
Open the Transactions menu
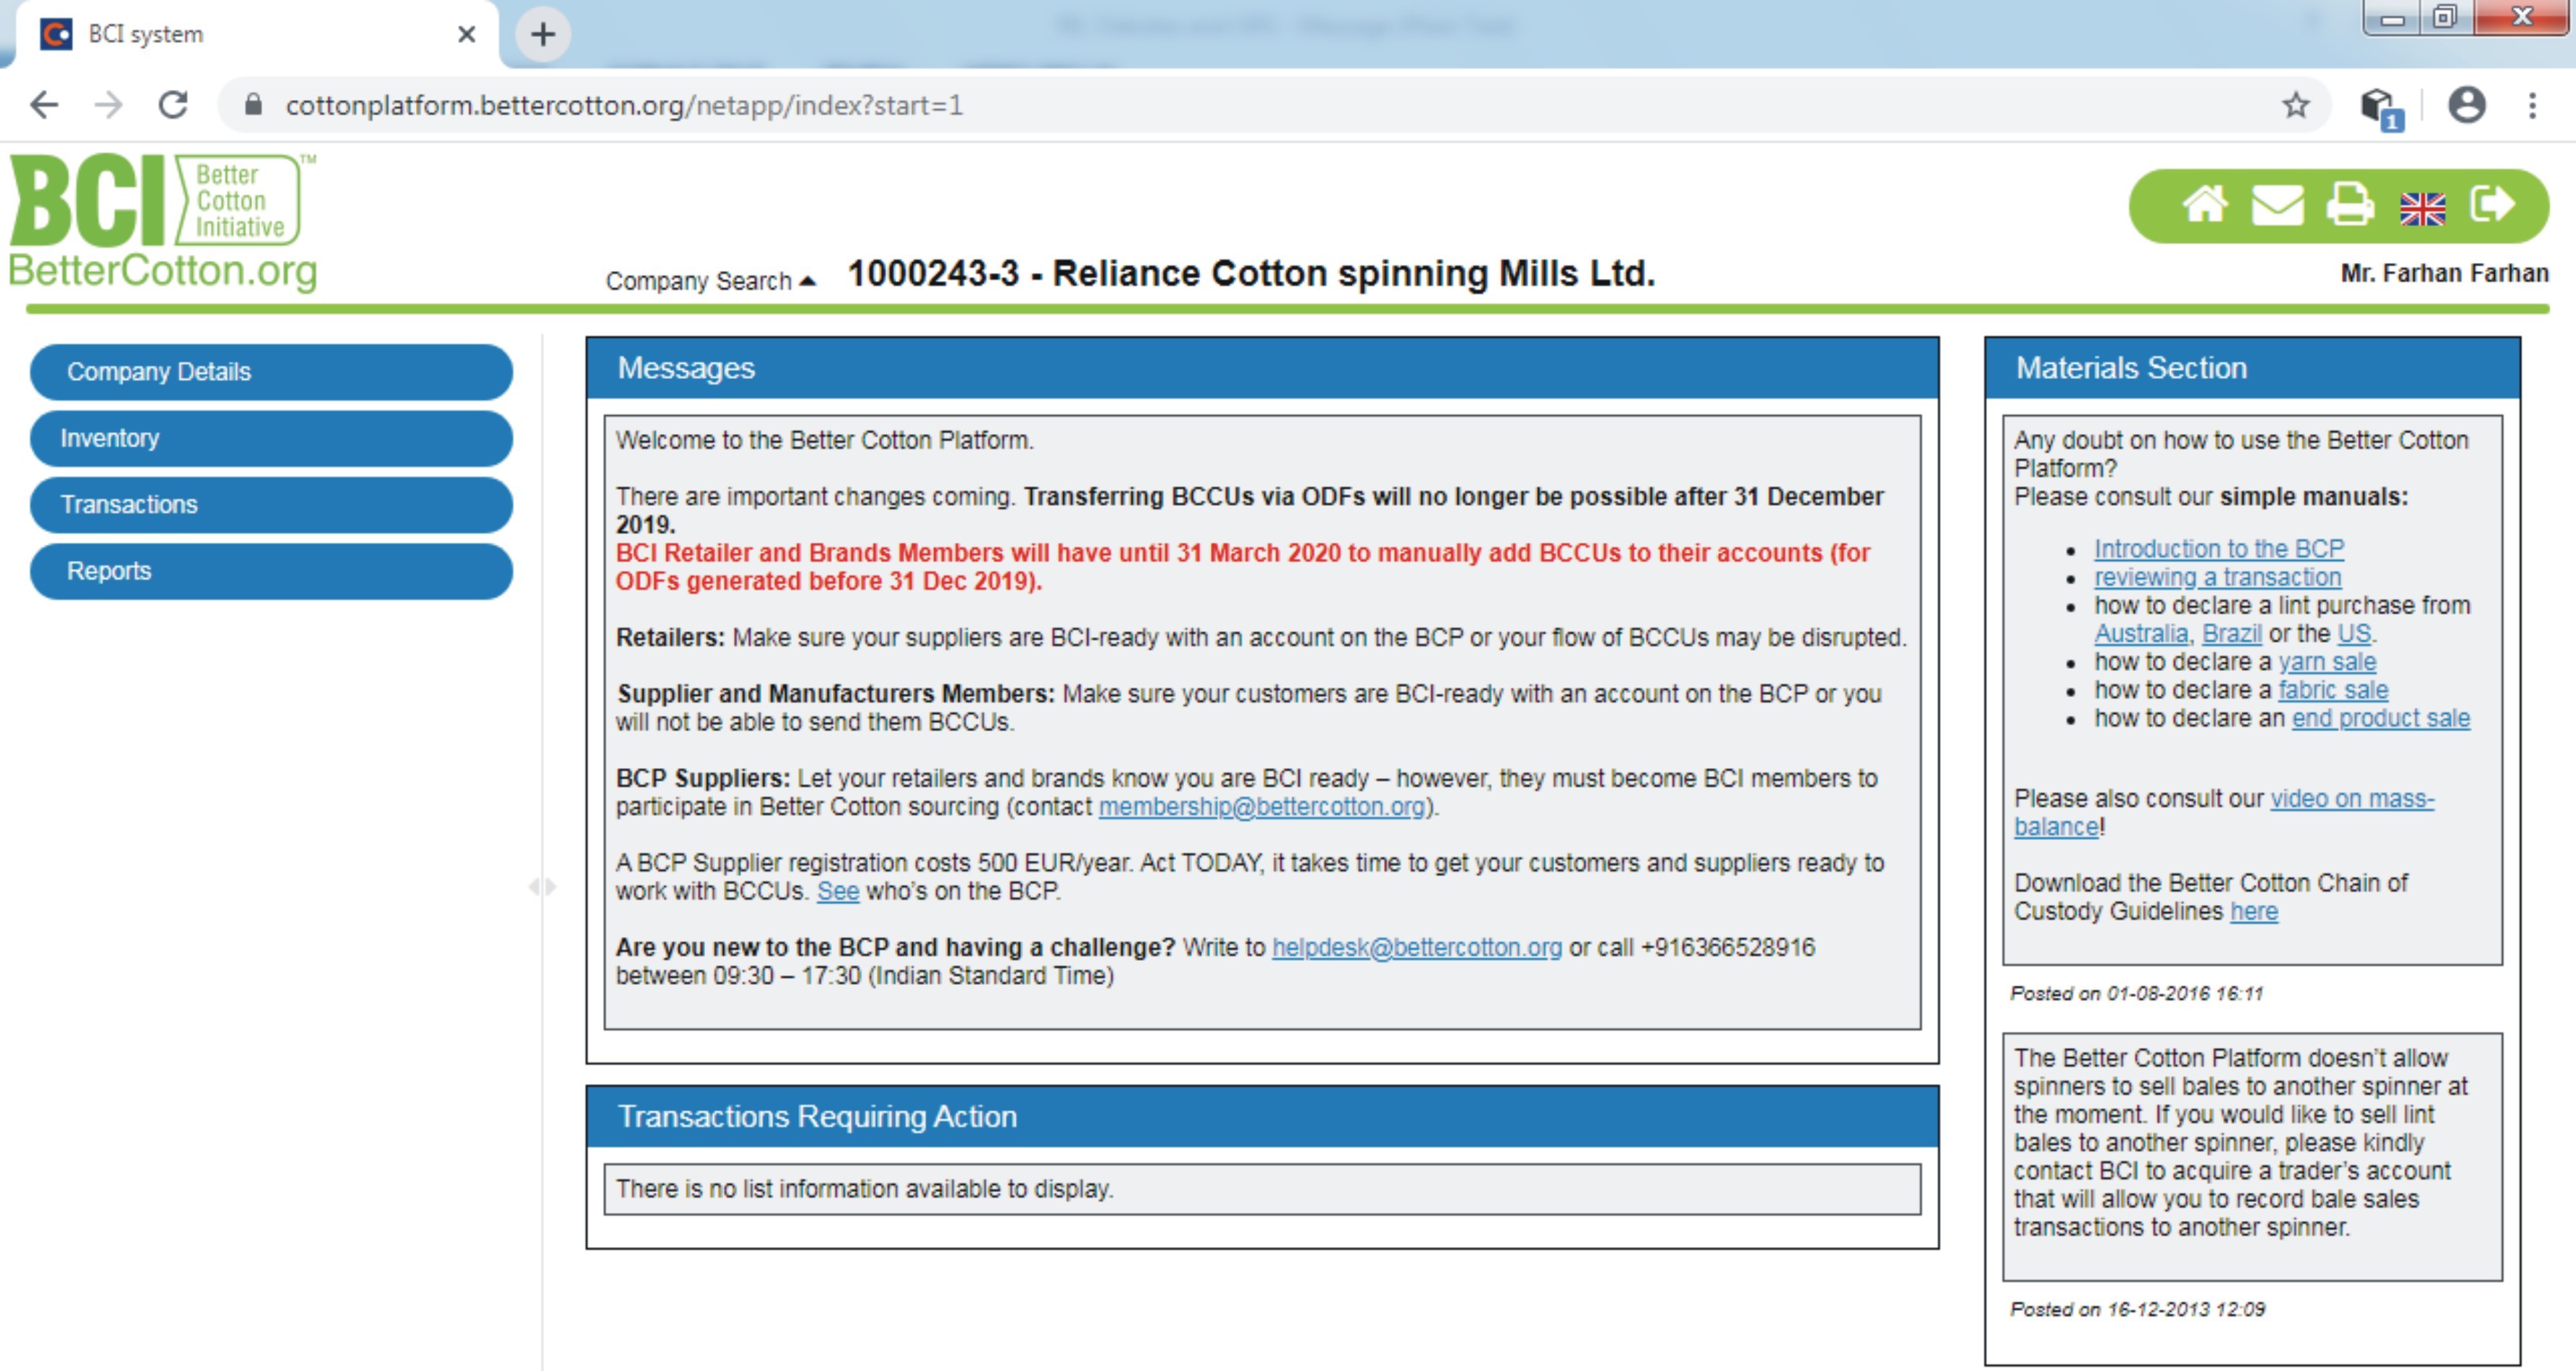coord(271,504)
